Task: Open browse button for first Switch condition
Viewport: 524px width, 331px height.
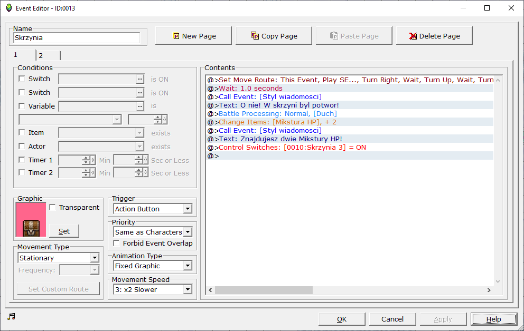Action: (x=139, y=79)
